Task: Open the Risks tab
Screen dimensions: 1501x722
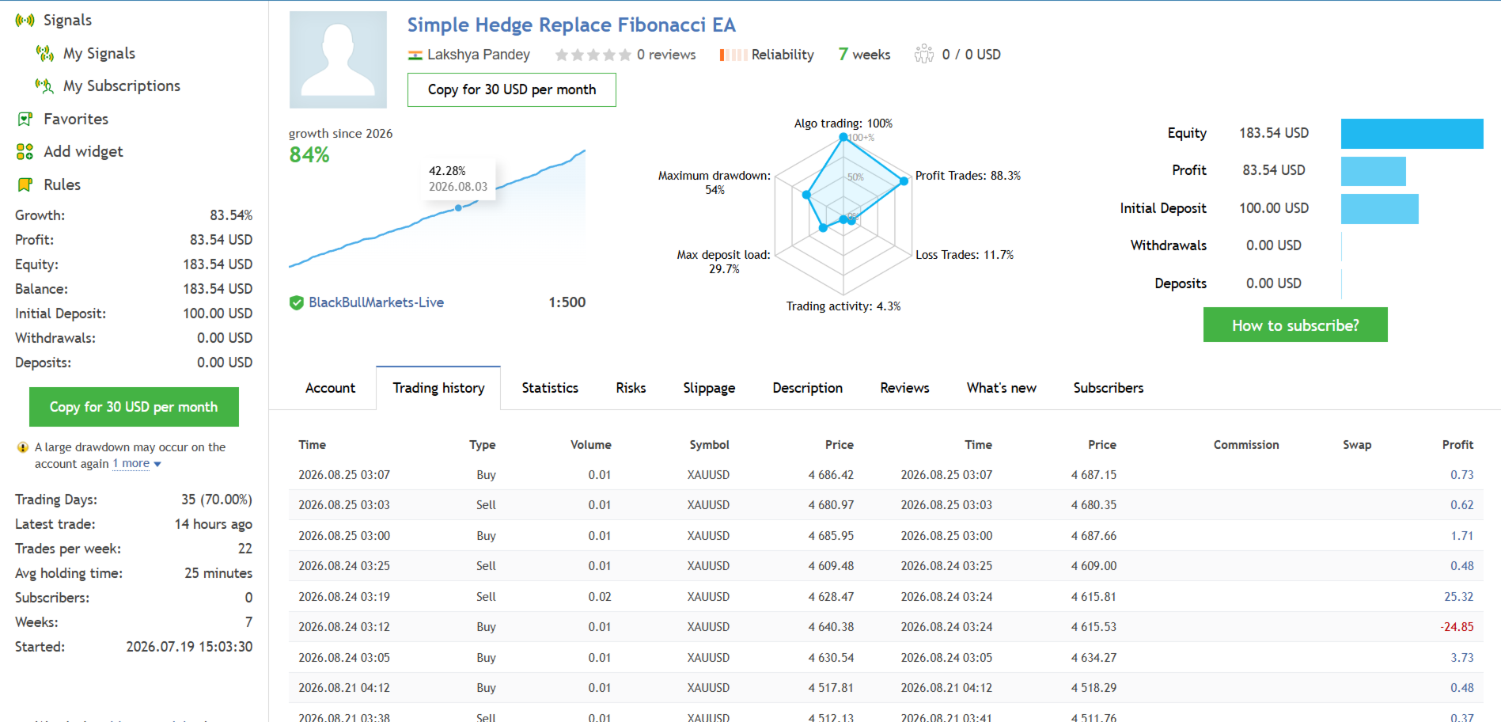Action: tap(631, 388)
